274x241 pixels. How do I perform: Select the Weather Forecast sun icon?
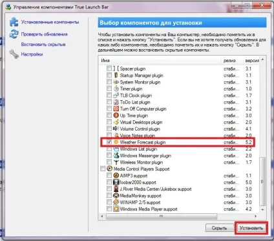click(x=116, y=142)
